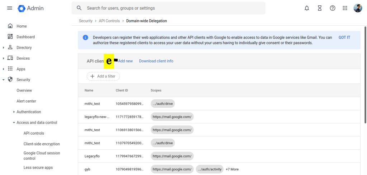Open the main hamburger menu
This screenshot has height=175, width=367.
(10, 8)
